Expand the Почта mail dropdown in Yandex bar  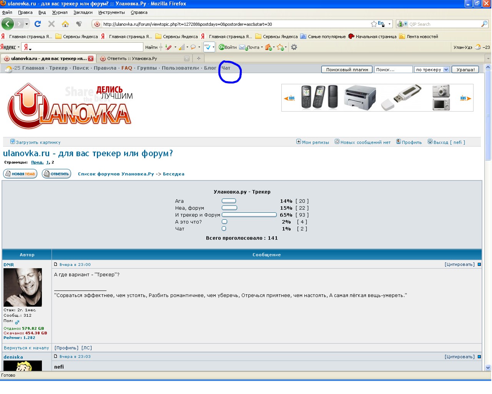[262, 47]
